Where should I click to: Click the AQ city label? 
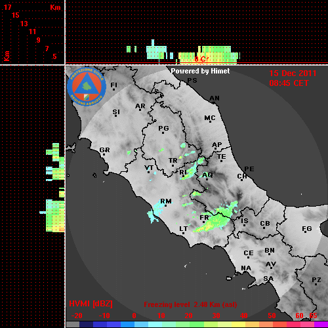pos(207,175)
